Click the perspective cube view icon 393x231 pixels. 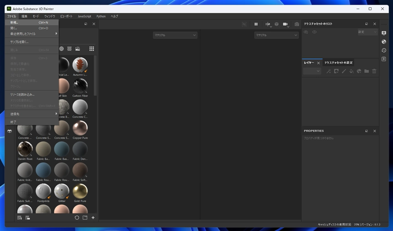click(276, 24)
